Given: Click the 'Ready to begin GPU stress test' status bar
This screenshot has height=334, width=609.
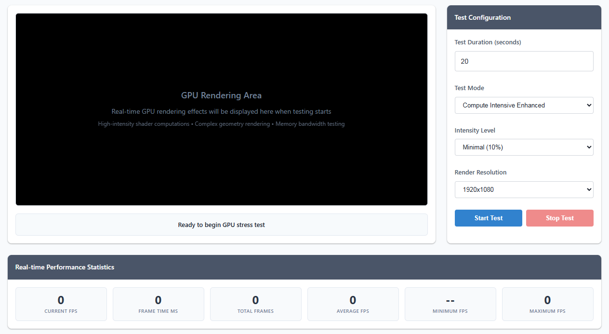Looking at the screenshot, I should point(221,225).
